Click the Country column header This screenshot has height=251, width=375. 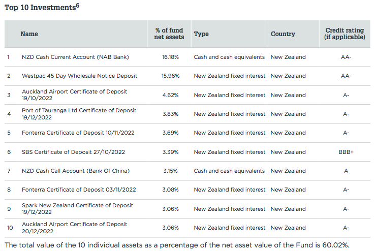(283, 34)
